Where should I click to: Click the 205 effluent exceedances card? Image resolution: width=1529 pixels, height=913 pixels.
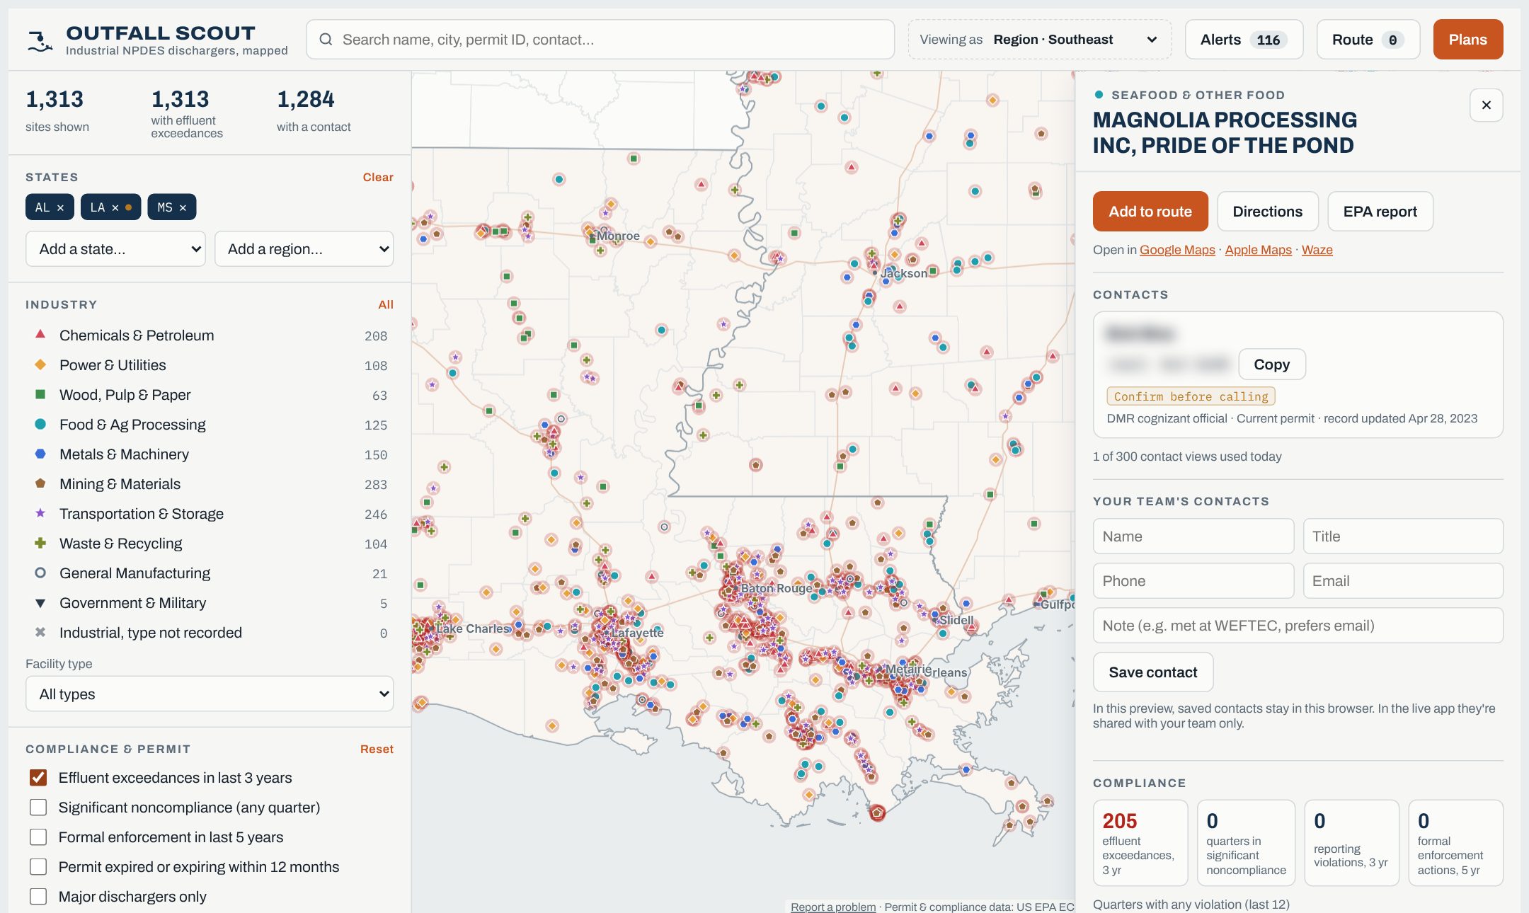coord(1140,843)
